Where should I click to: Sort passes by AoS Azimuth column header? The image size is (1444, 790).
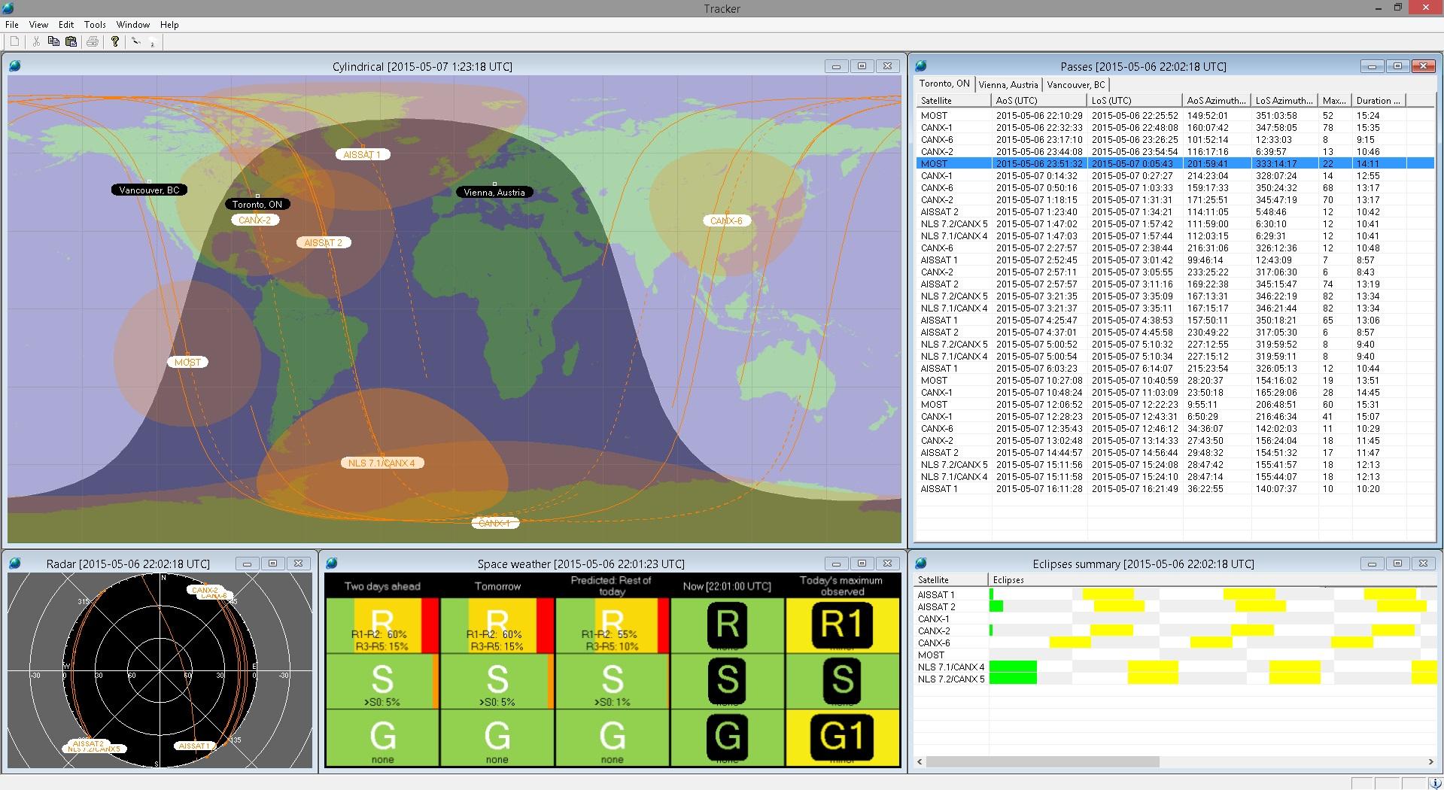pos(1216,100)
